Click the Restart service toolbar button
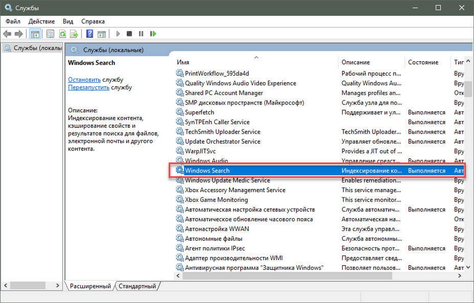Viewport: 474px width, 303px height. point(153,34)
